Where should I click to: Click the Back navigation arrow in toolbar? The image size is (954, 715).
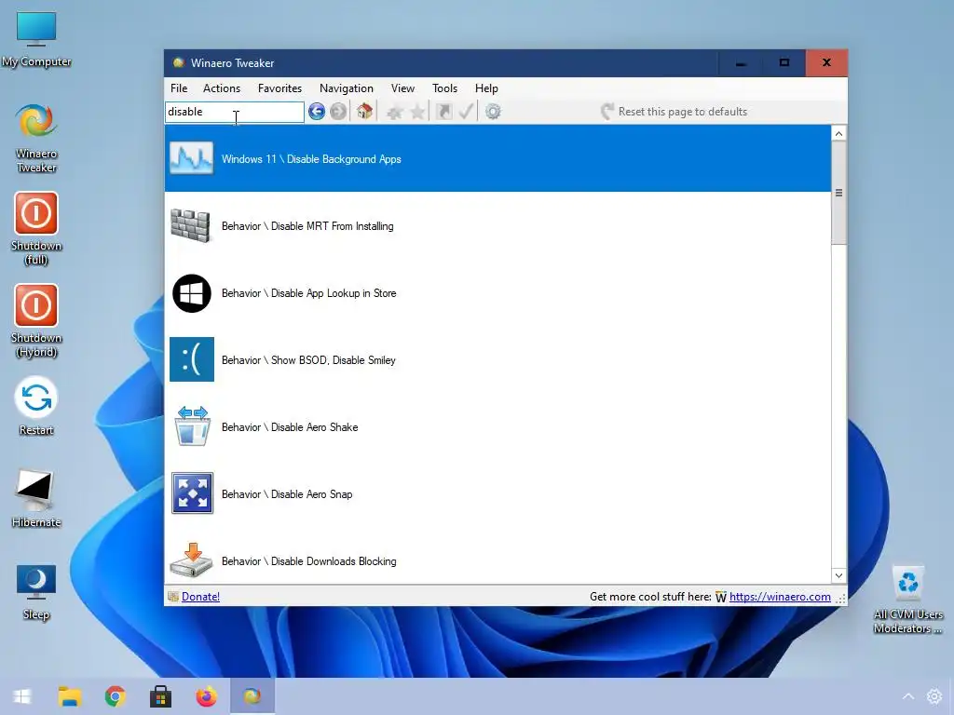[317, 112]
